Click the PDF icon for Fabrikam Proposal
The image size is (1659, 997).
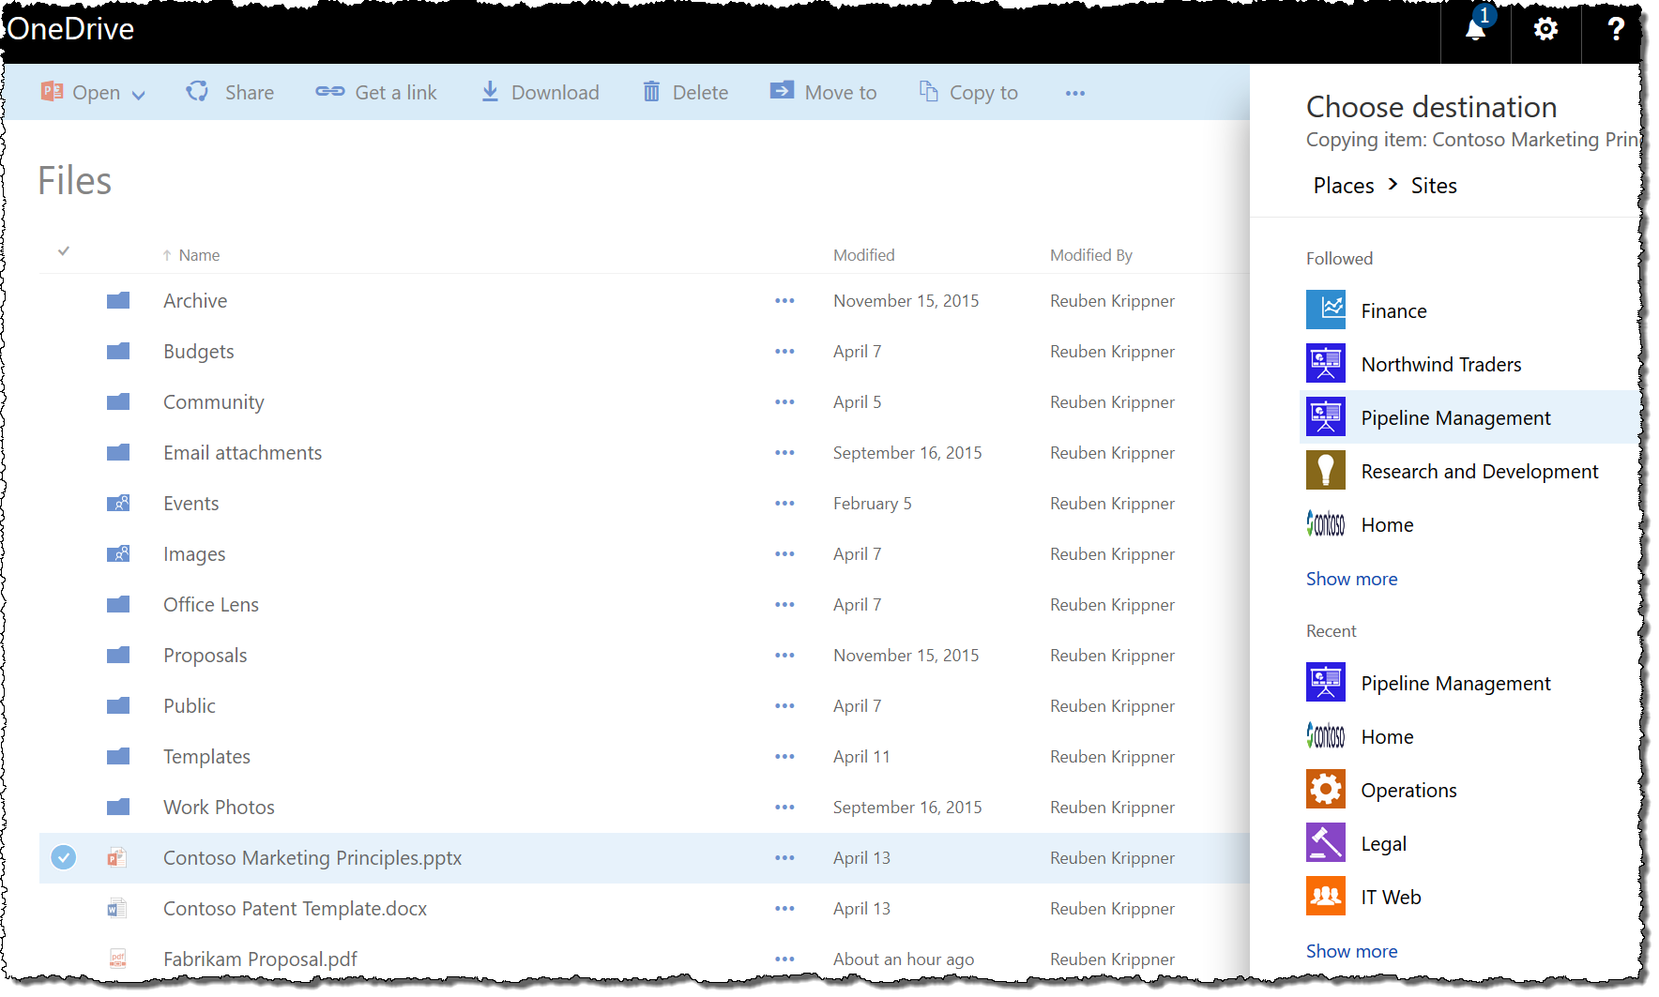pyautogui.click(x=117, y=959)
